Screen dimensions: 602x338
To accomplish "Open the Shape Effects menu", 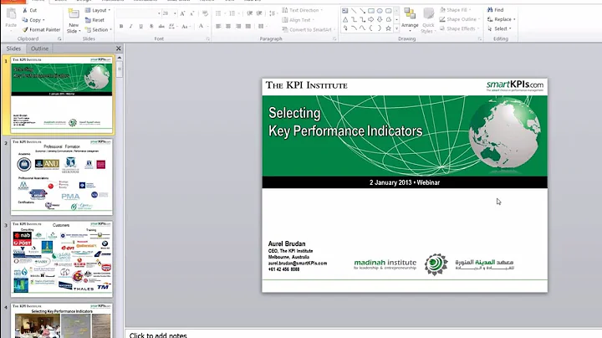I will click(460, 28).
